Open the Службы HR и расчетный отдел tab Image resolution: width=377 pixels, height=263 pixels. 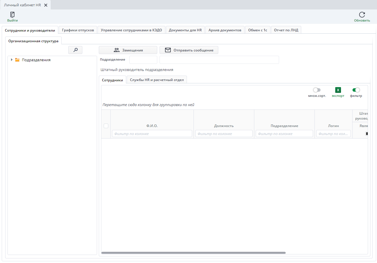[157, 80]
